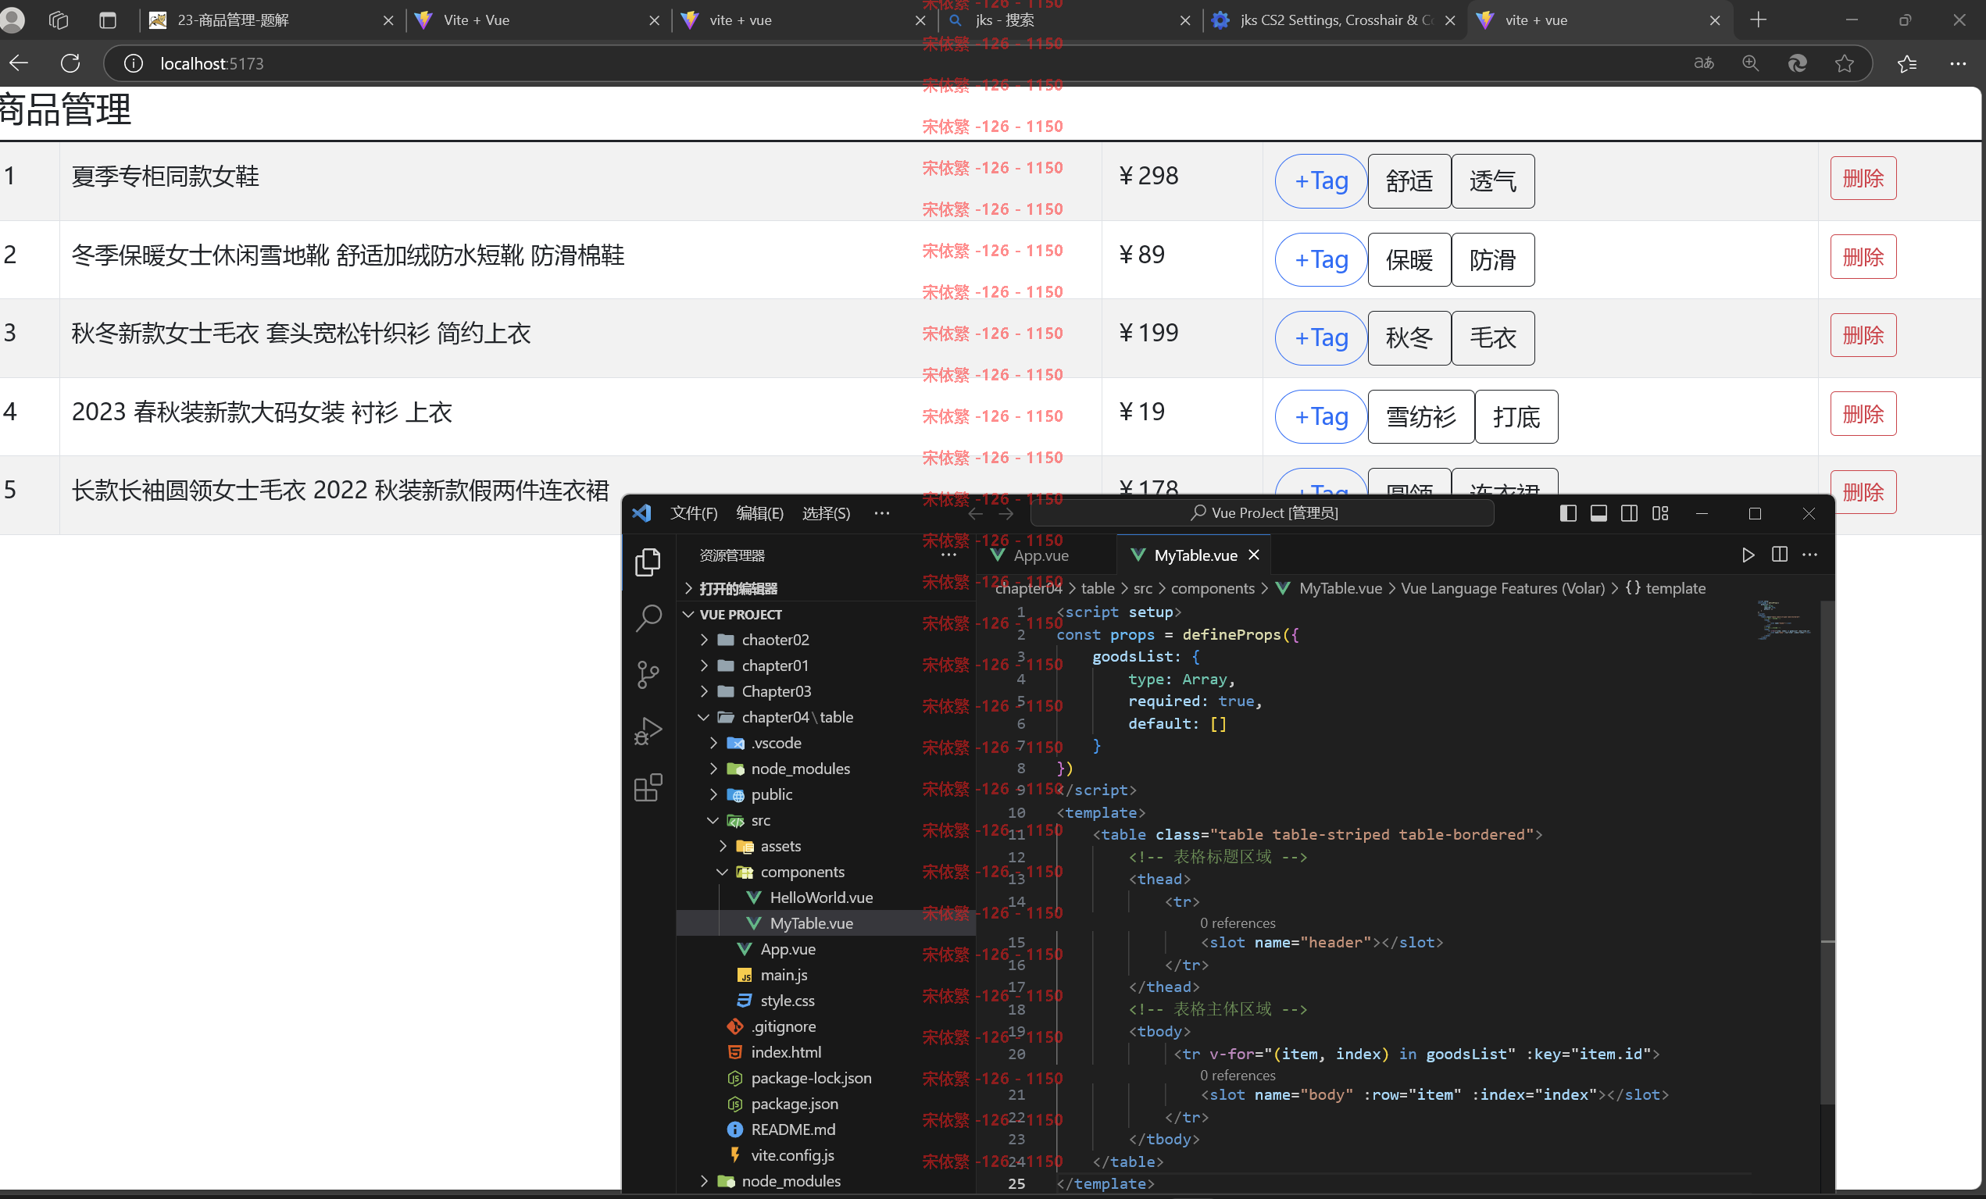Add a tag to the ¥19 shirt row
This screenshot has width=1986, height=1199.
coord(1321,416)
